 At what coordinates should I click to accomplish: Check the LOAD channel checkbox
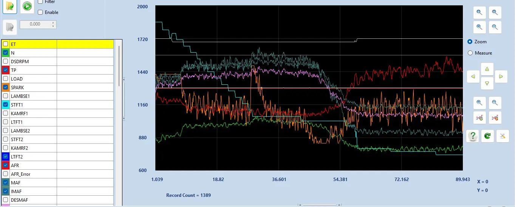(x=5, y=79)
